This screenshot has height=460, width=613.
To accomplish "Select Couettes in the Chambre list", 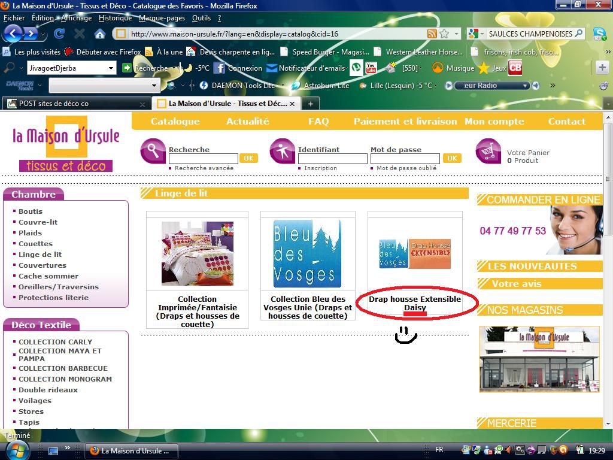I will pos(35,244).
